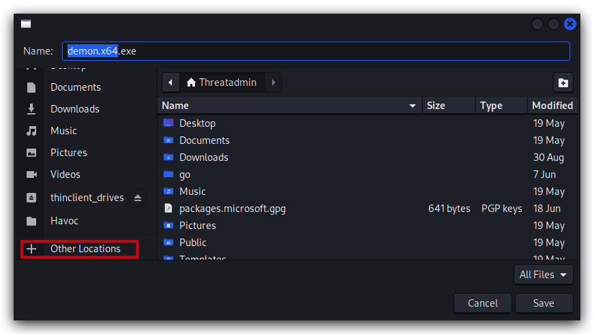
Task: Click the Pictures folder icon in list
Action: [168, 226]
